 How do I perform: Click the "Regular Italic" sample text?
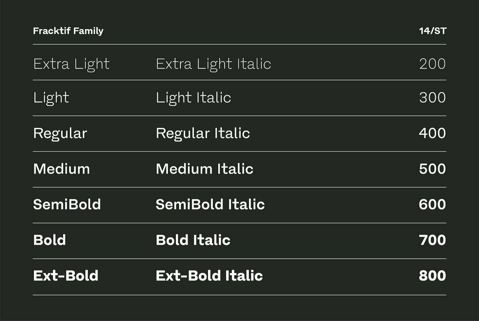point(203,134)
